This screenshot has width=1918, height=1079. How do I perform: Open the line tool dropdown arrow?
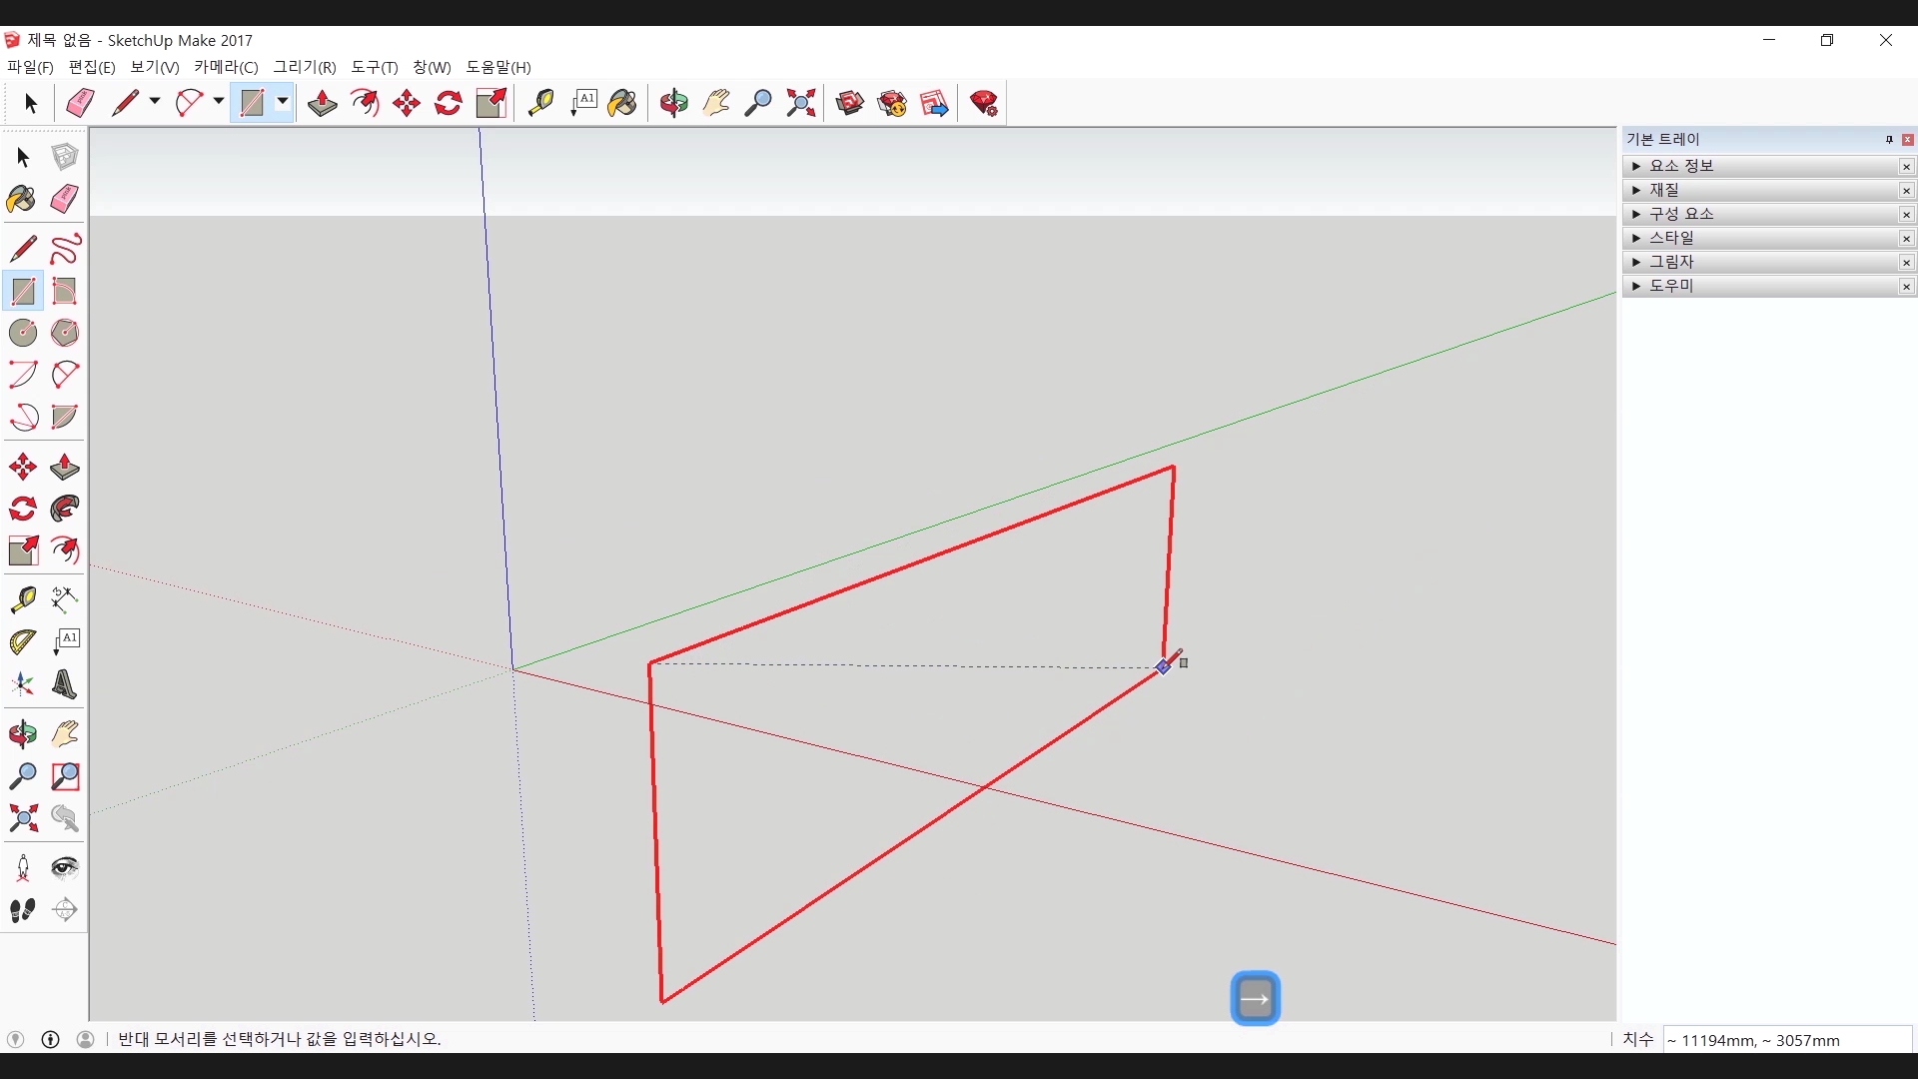pyautogui.click(x=155, y=102)
